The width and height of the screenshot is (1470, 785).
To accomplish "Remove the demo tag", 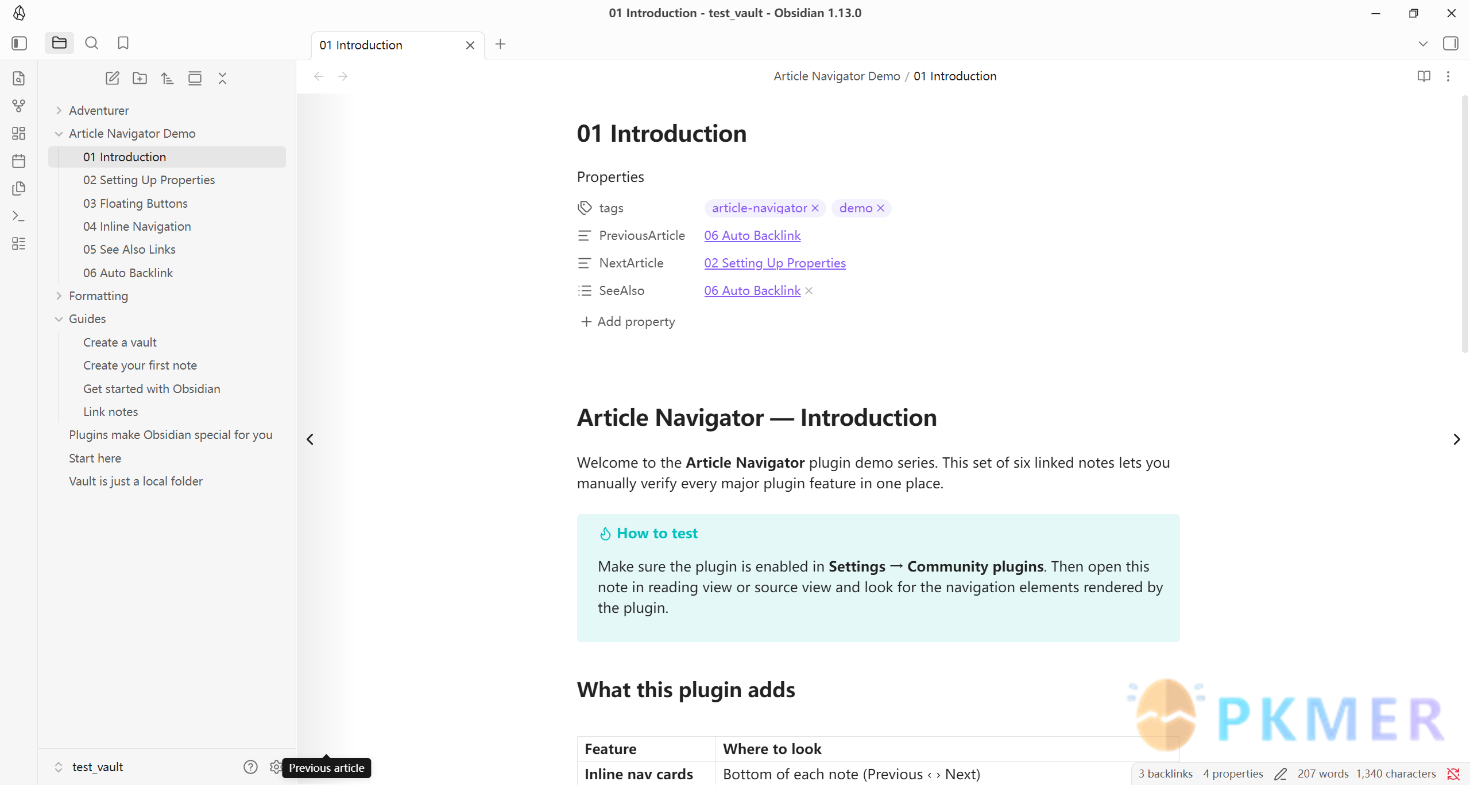I will pos(880,208).
